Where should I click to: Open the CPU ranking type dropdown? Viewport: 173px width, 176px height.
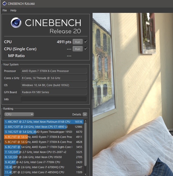pyautogui.click(x=19, y=114)
